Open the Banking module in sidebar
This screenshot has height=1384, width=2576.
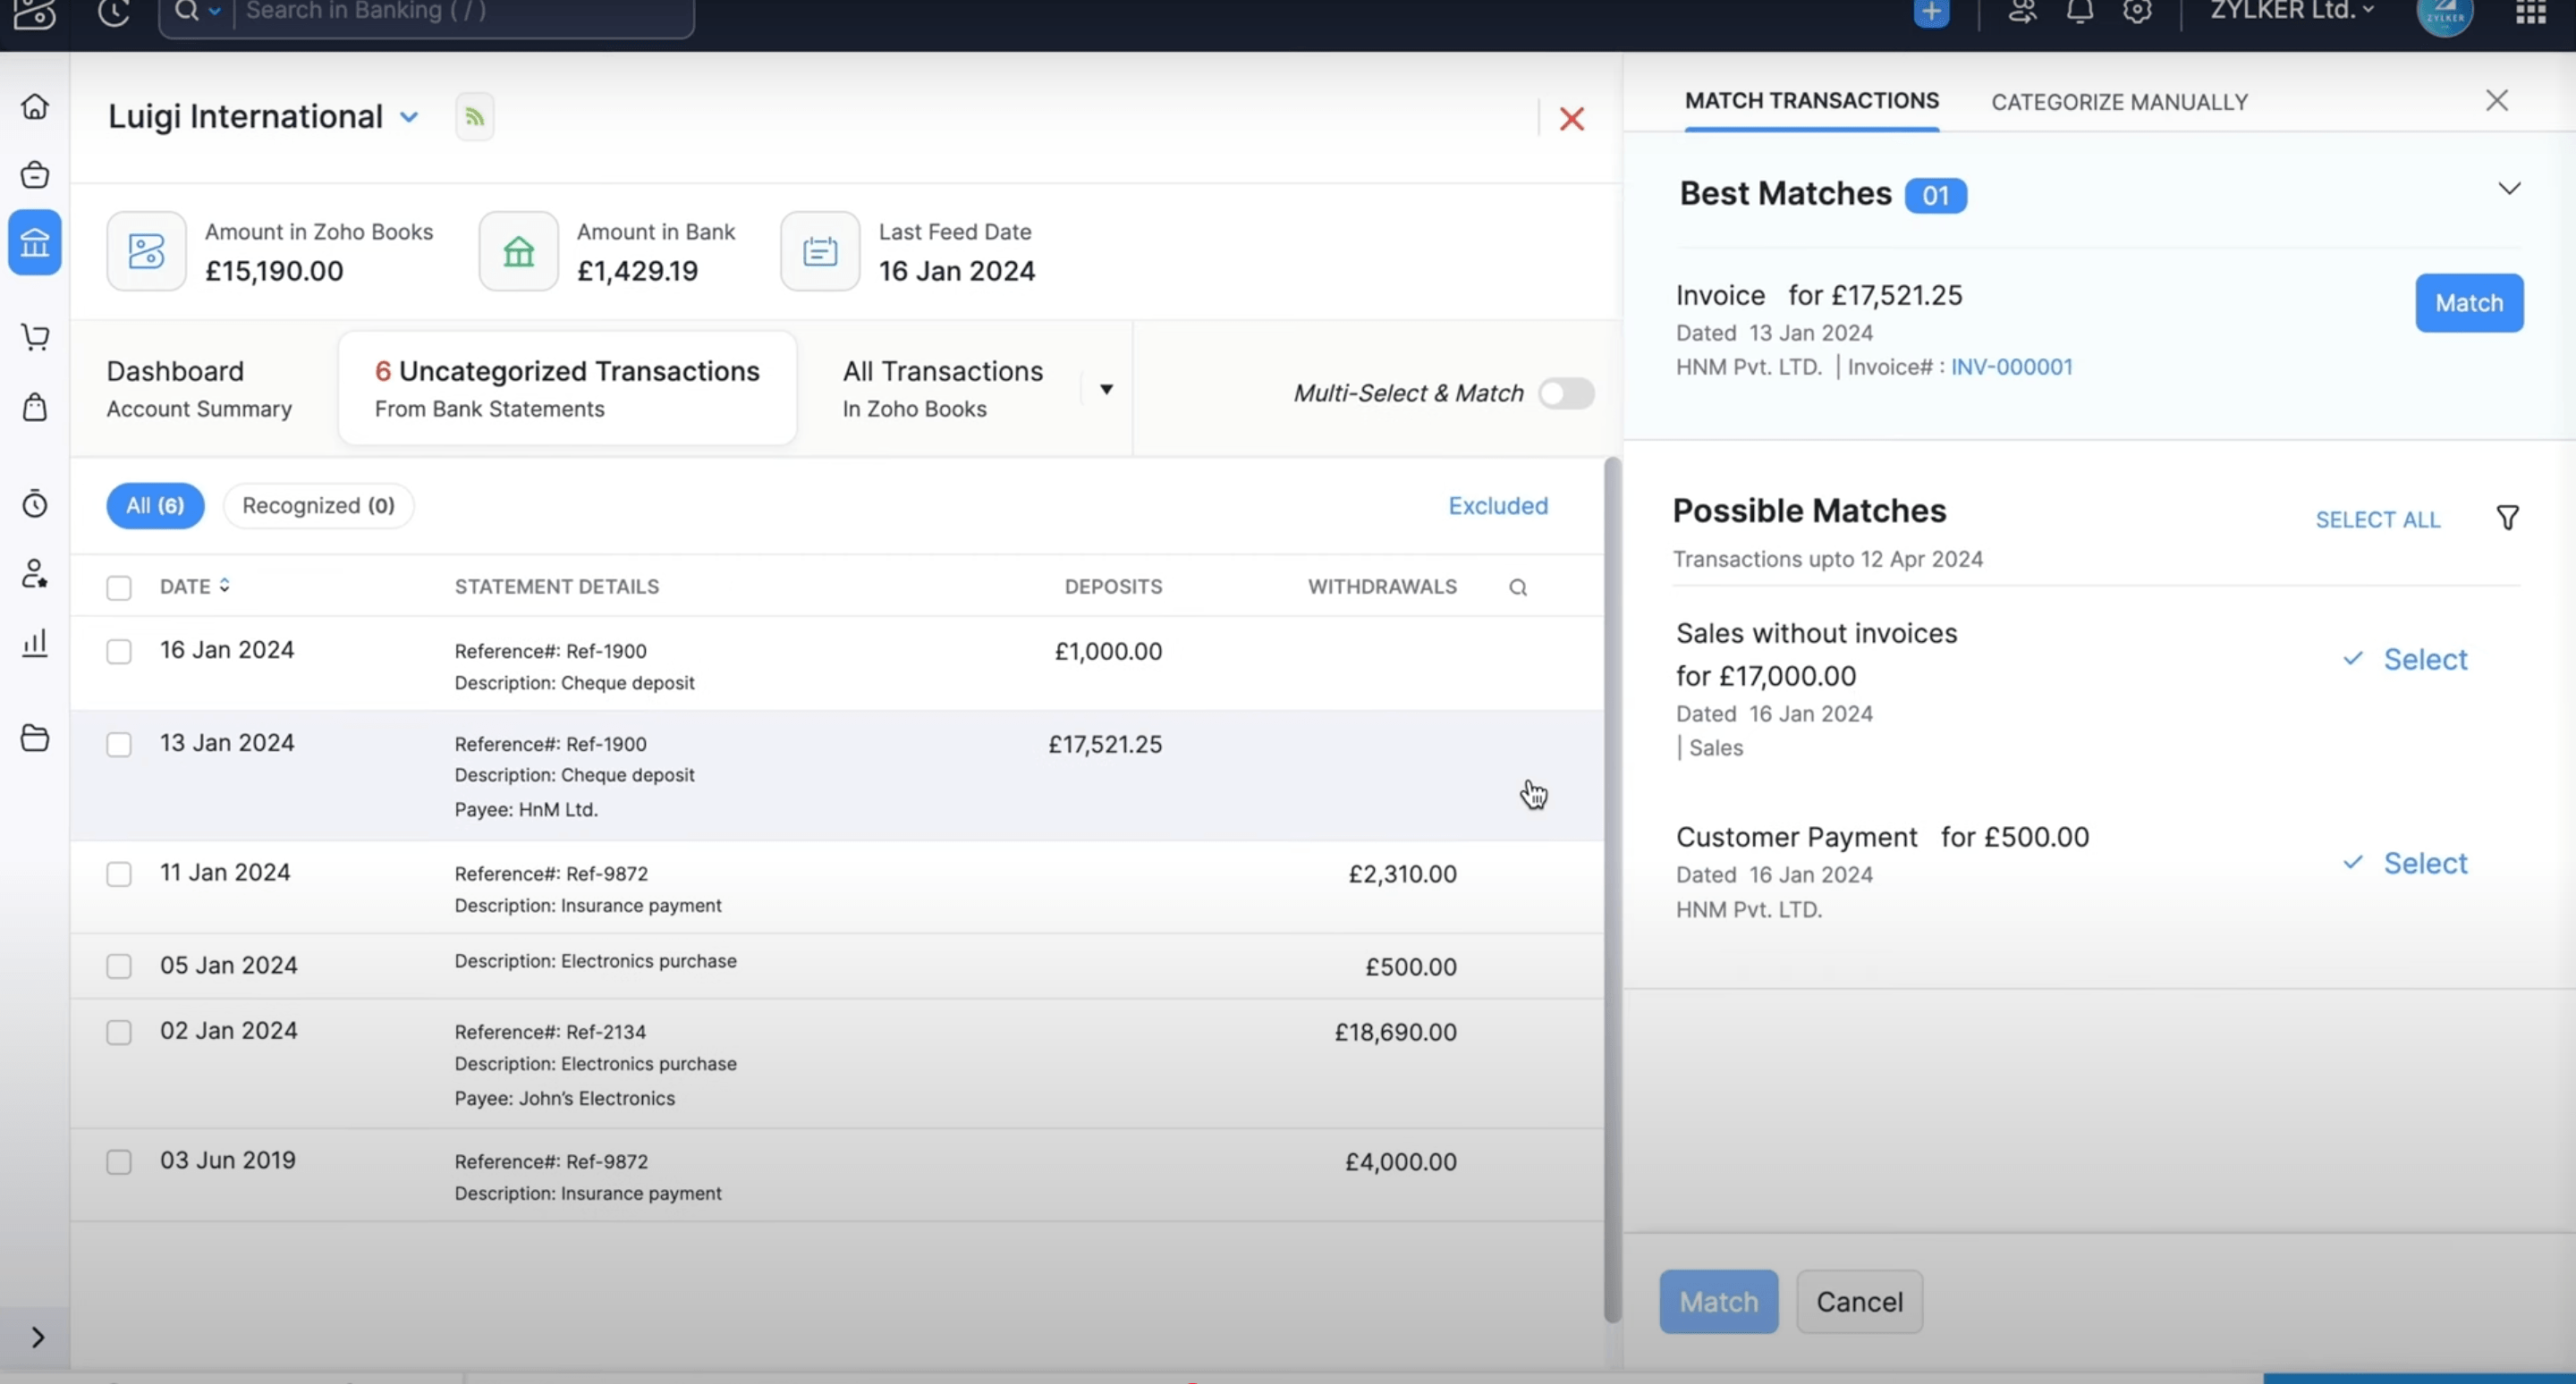(35, 243)
